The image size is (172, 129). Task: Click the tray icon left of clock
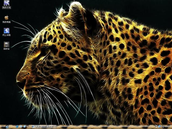click(x=162, y=127)
